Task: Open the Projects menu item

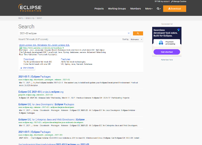Action: pos(99,9)
